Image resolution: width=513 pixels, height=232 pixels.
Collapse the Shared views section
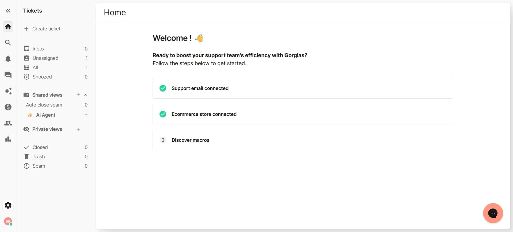click(x=85, y=95)
